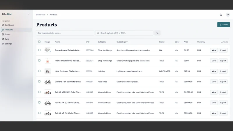View the Rail 9.7 NX product
The width and height of the screenshot is (233, 131).
coord(214,103)
